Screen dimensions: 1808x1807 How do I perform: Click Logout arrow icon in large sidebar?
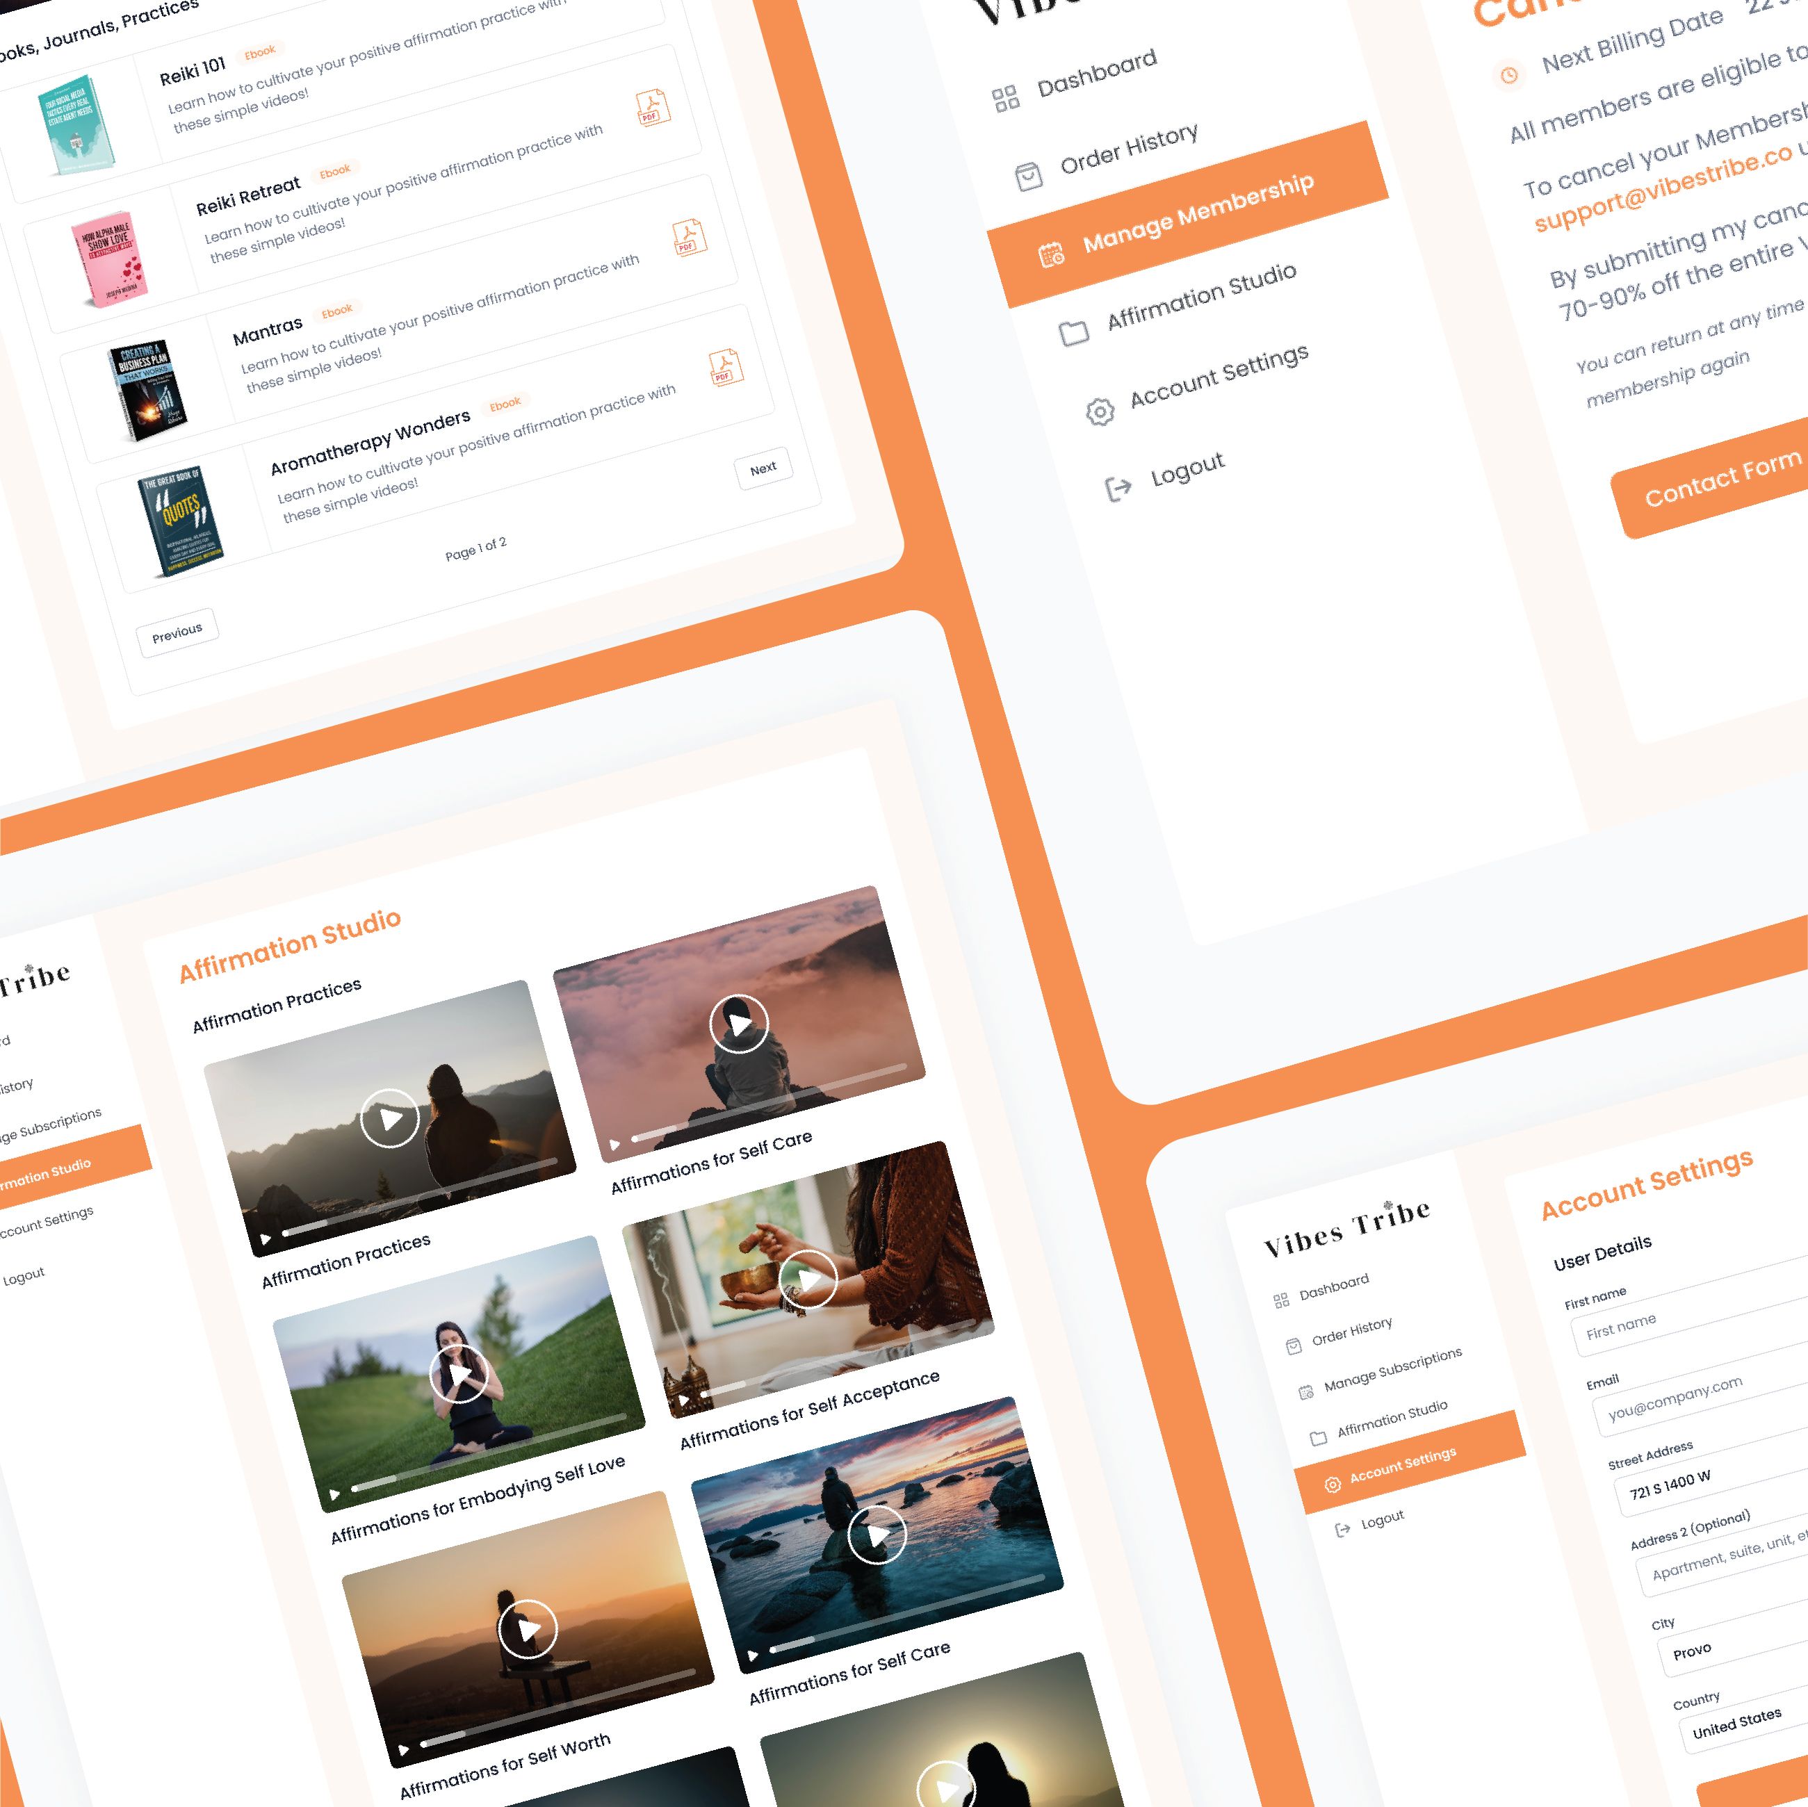coord(1118,488)
